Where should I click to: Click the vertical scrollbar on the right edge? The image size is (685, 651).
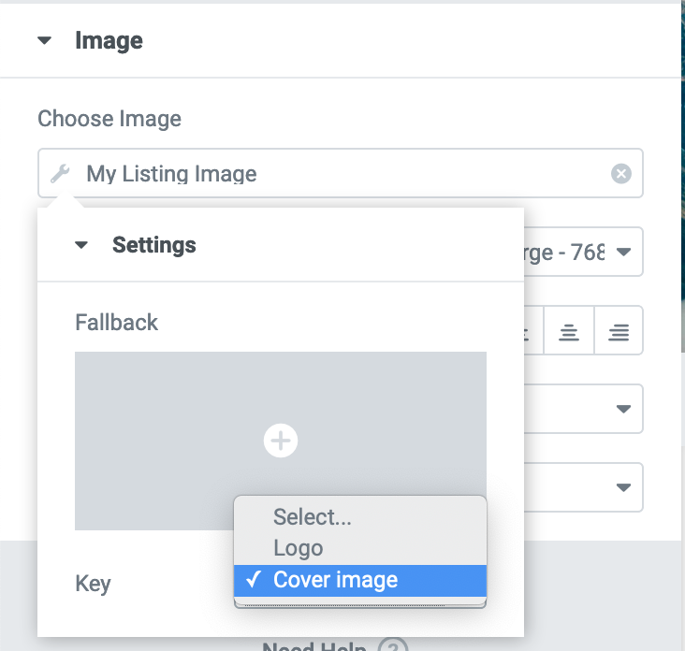[683, 175]
